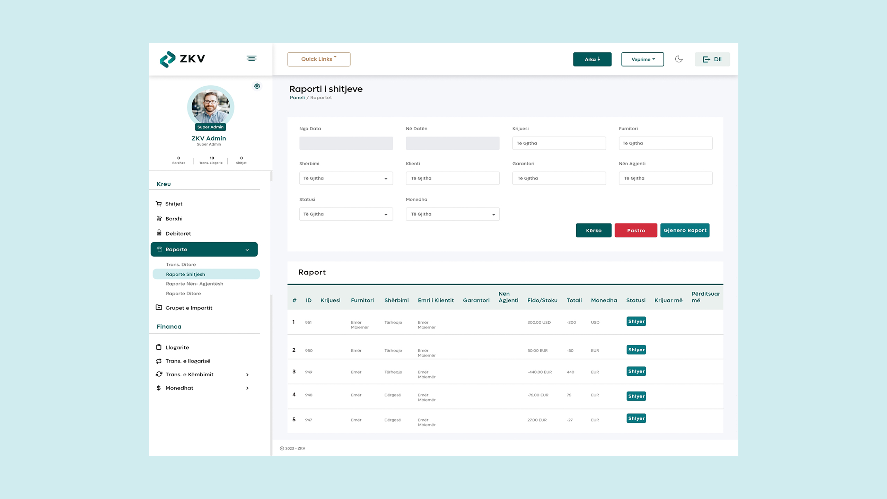The image size is (887, 499).
Task: Open Trans. e llogarisë transfer icon
Action: pyautogui.click(x=159, y=361)
